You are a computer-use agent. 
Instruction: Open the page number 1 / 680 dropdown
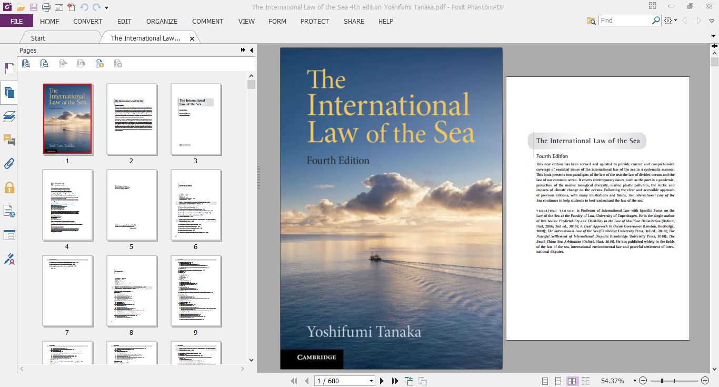pos(371,381)
